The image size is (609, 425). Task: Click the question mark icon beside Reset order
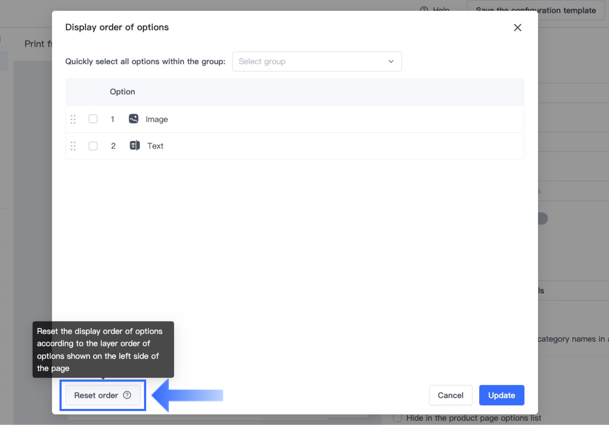[x=127, y=395]
